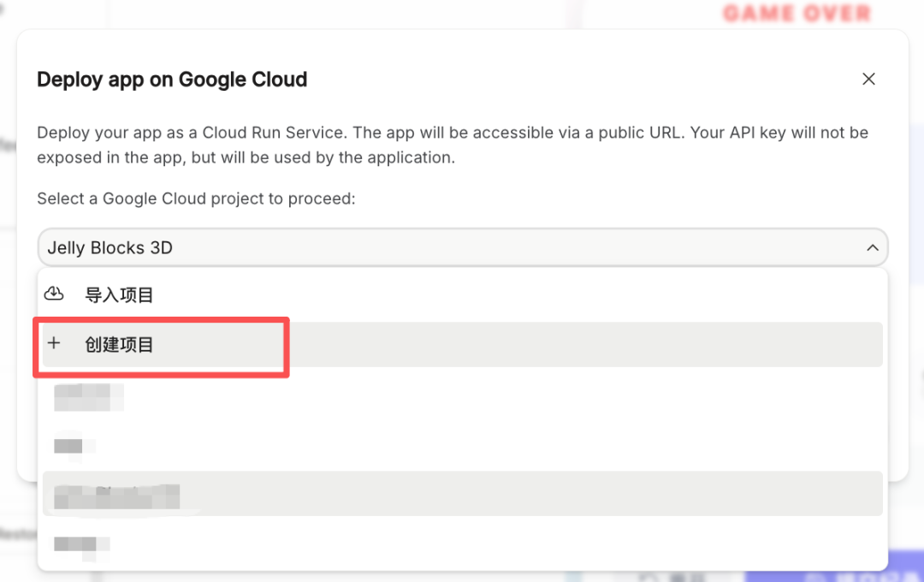924x582 pixels.
Task: Click the Select a Google Cloud project label
Action: coord(196,199)
